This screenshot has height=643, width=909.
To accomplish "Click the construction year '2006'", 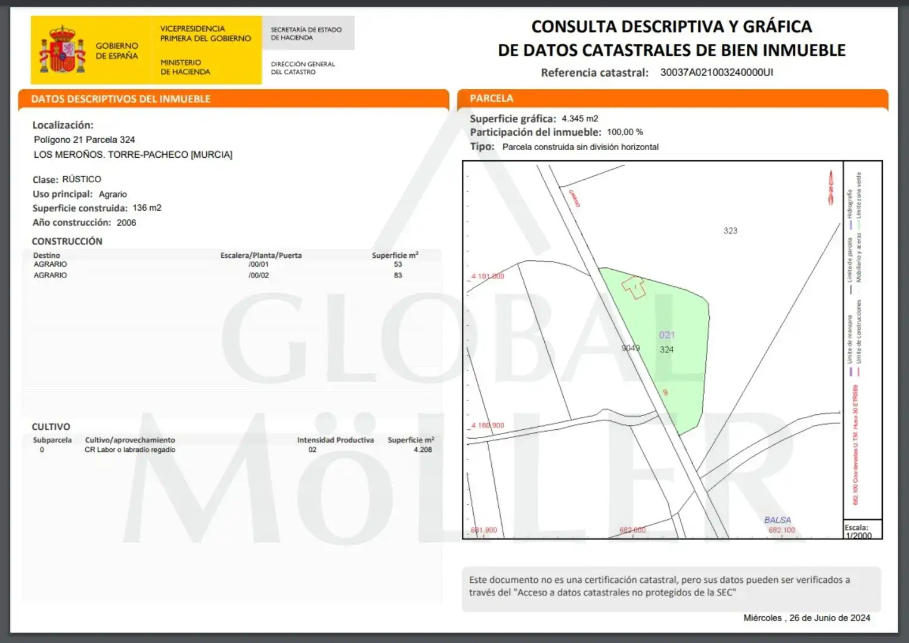I will click(126, 223).
